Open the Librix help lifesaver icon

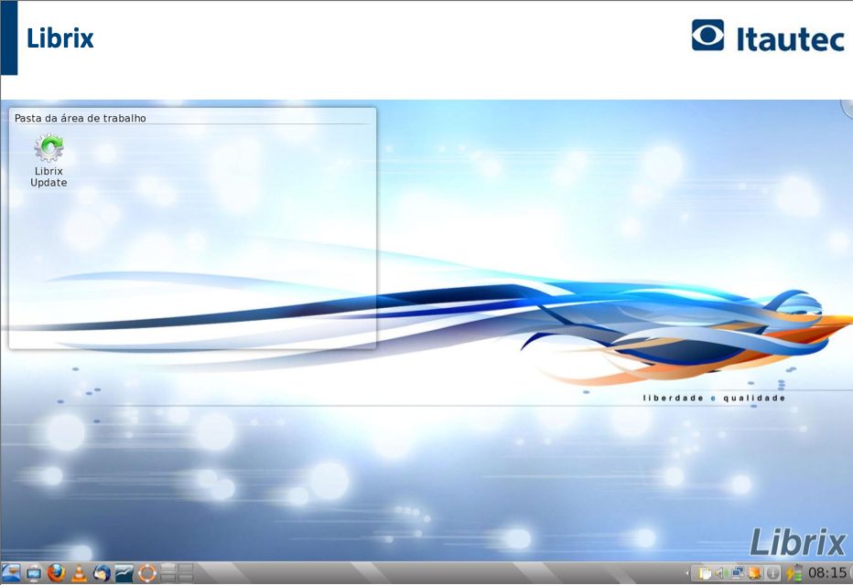145,574
